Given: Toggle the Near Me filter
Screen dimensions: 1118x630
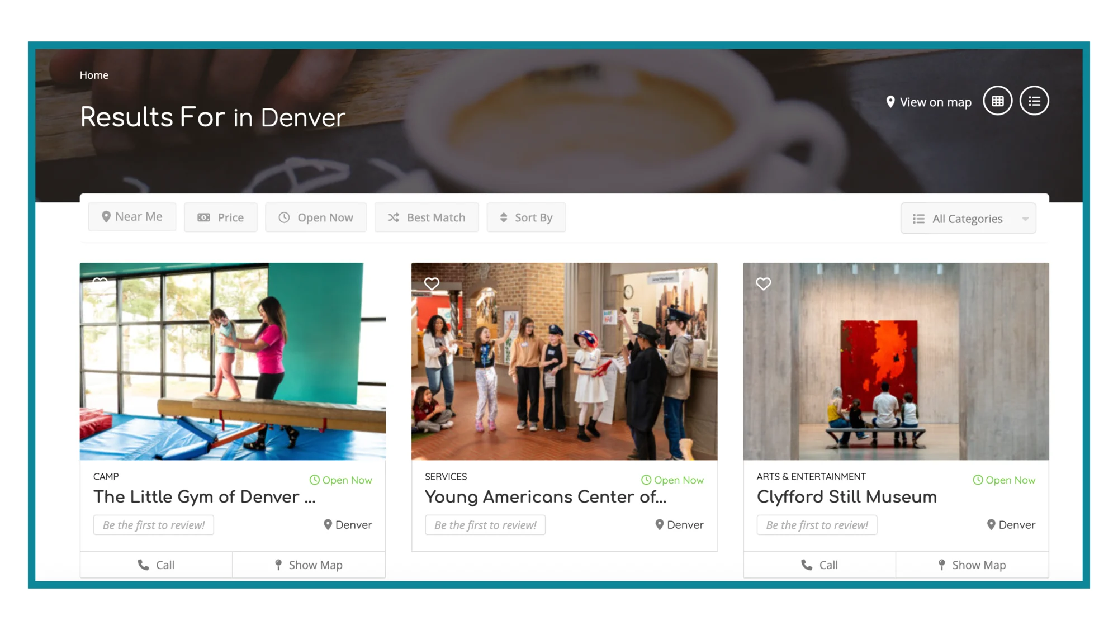Looking at the screenshot, I should pos(132,217).
